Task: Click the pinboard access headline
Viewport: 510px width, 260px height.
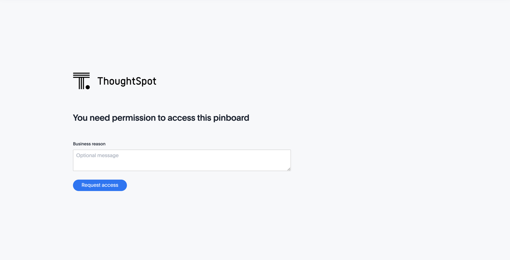Action: click(x=161, y=117)
